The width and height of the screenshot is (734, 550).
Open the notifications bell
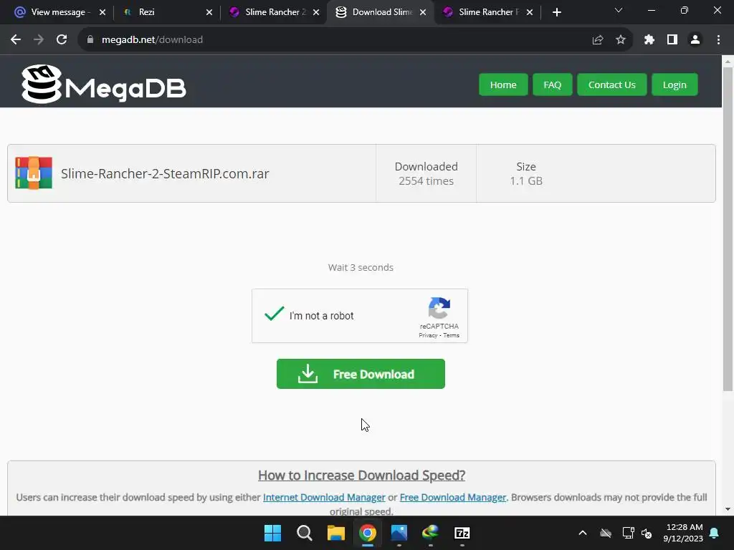[x=715, y=533]
